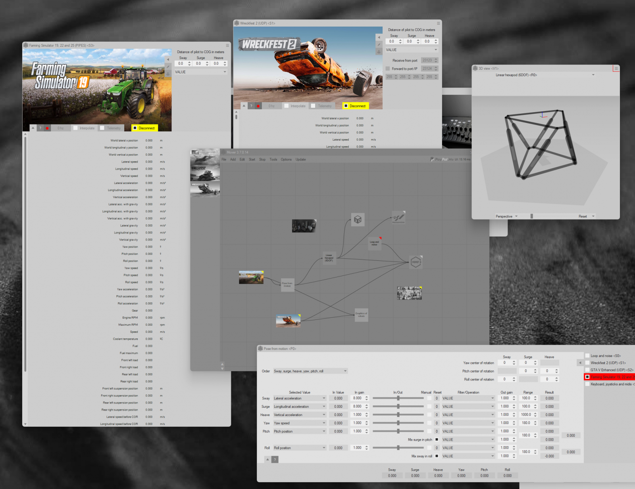
Task: Toggle Interpolate checkbox in Wreckfest 2 window
Action: pyautogui.click(x=287, y=106)
